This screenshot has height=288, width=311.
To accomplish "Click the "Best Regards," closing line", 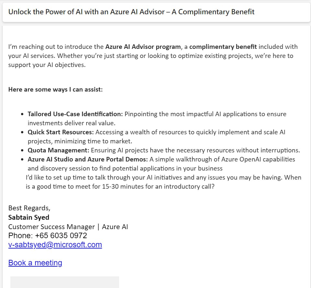I will coord(29,208).
